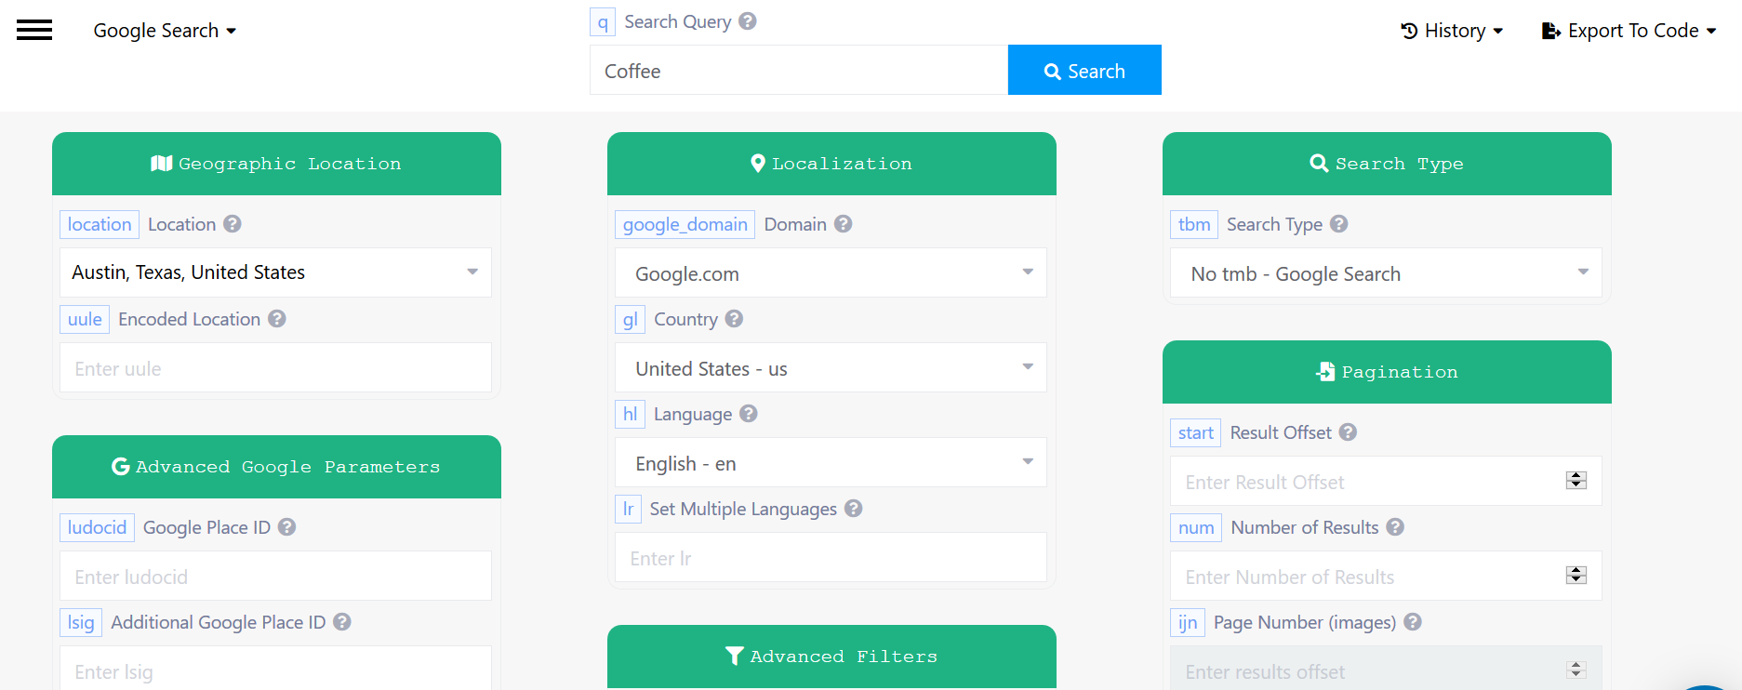The image size is (1742, 690).
Task: Click Search Type help icon
Action: tap(1339, 224)
